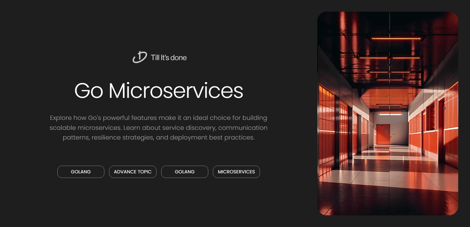The image size is (470, 227).
Task: View the article hero photo full size
Action: tap(387, 113)
